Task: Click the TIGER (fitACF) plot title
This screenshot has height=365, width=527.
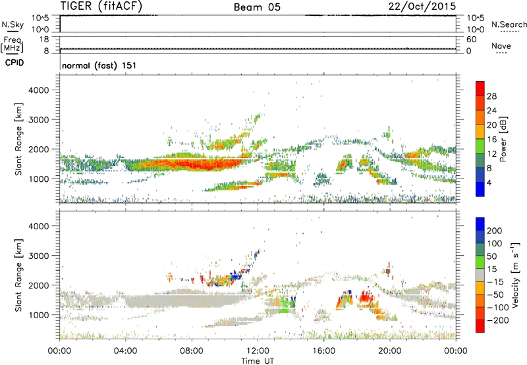Action: pyautogui.click(x=101, y=6)
